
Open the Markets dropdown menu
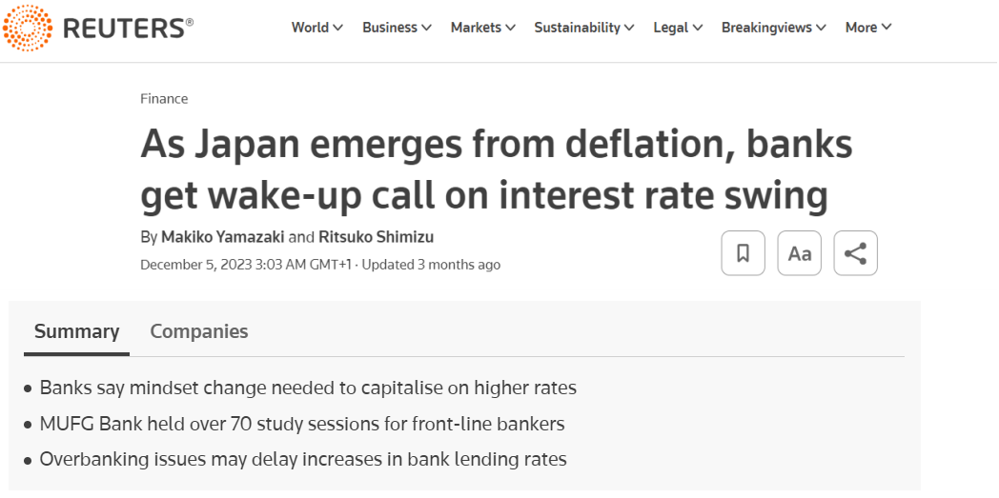pos(483,28)
